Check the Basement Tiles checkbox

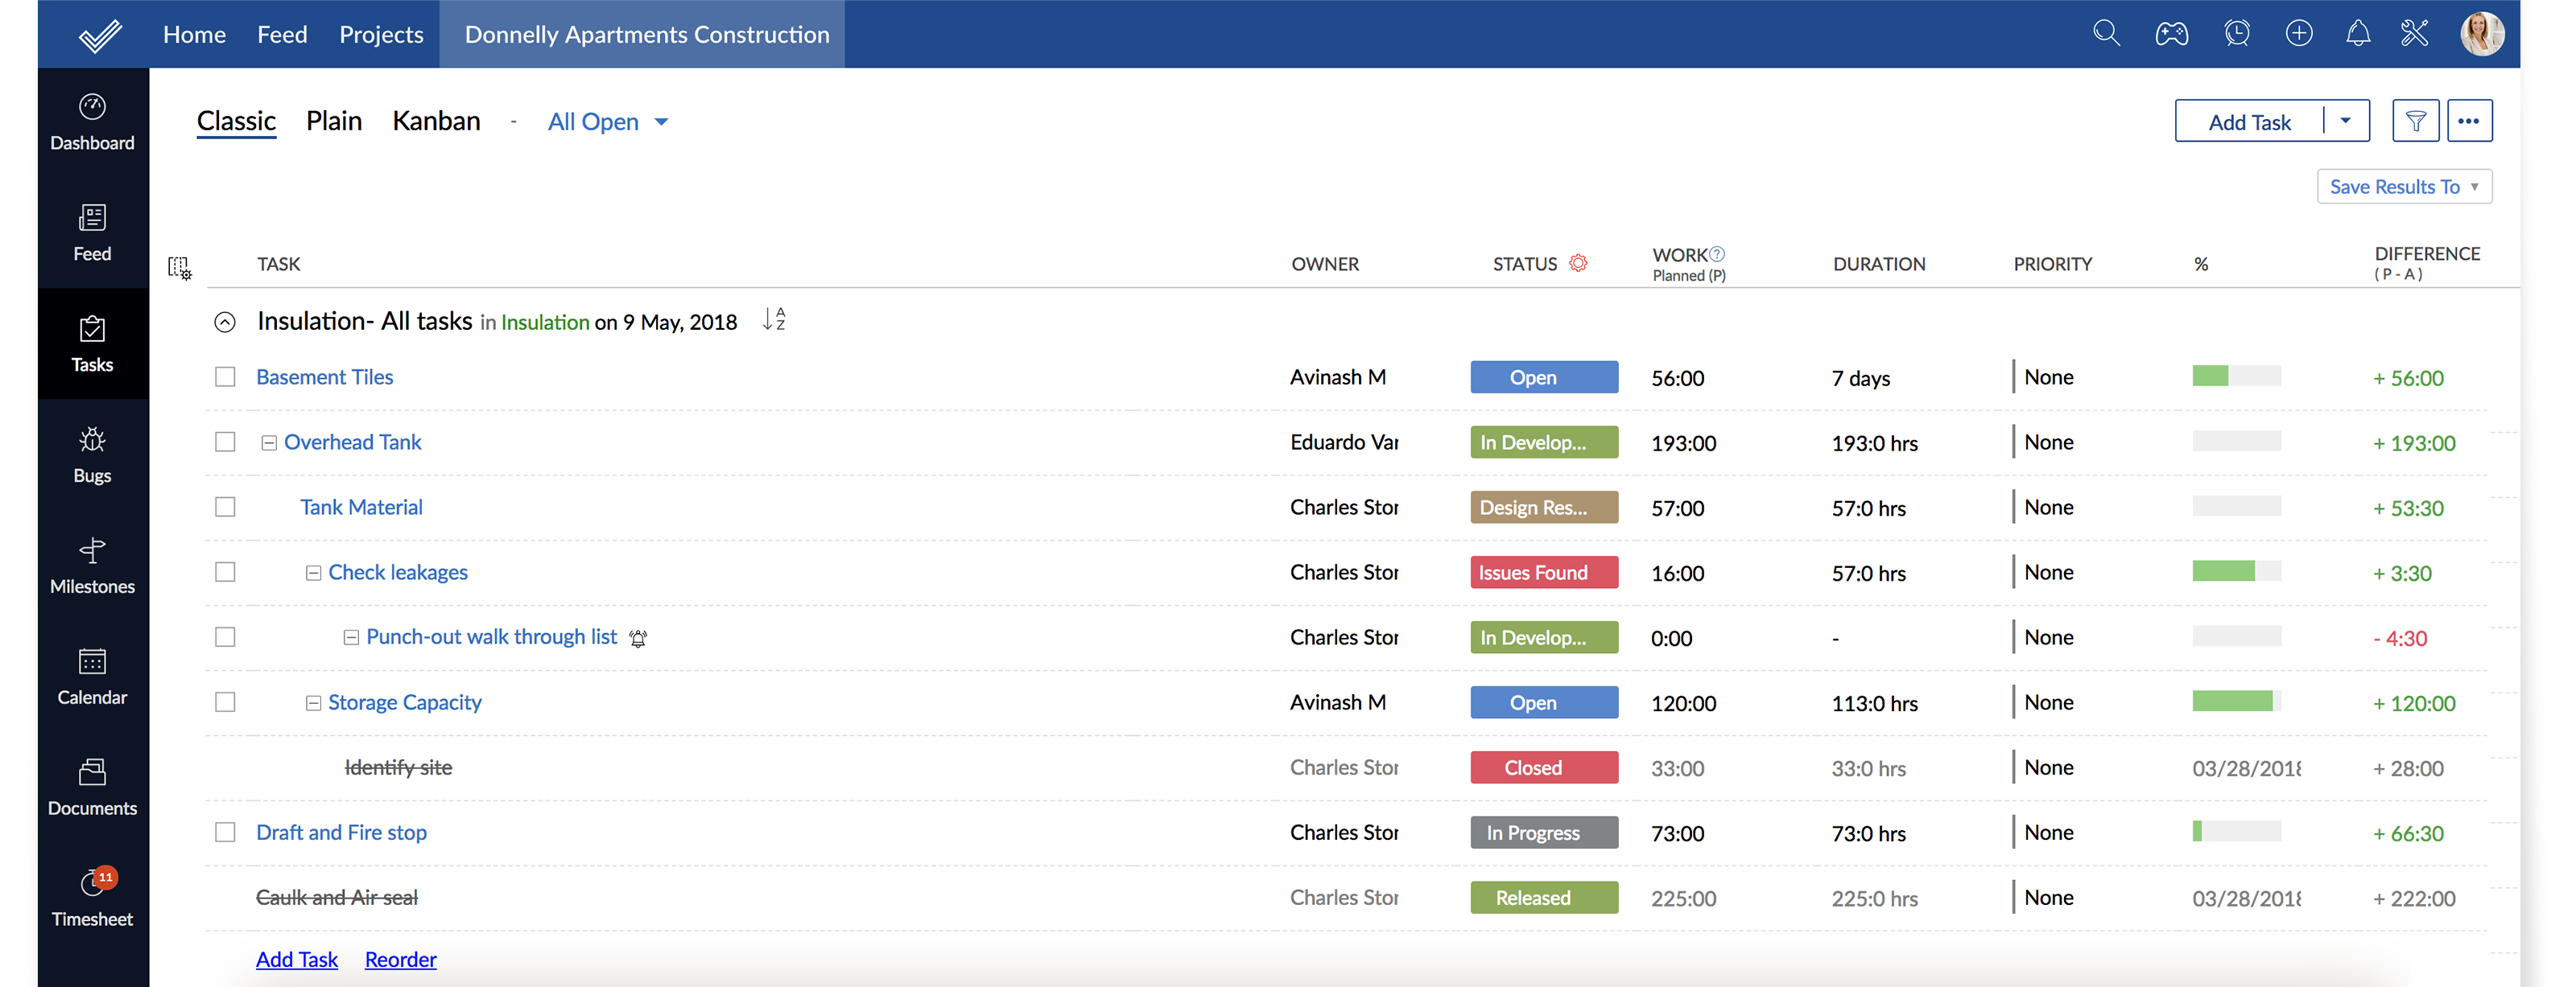pyautogui.click(x=225, y=376)
